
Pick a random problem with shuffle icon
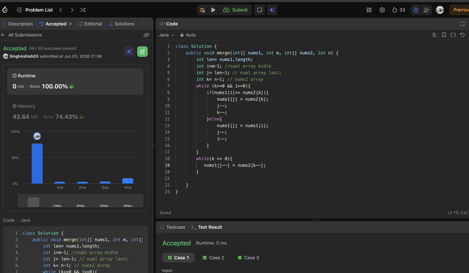tap(83, 10)
